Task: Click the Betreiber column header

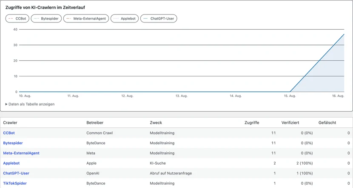Action: (x=95, y=123)
